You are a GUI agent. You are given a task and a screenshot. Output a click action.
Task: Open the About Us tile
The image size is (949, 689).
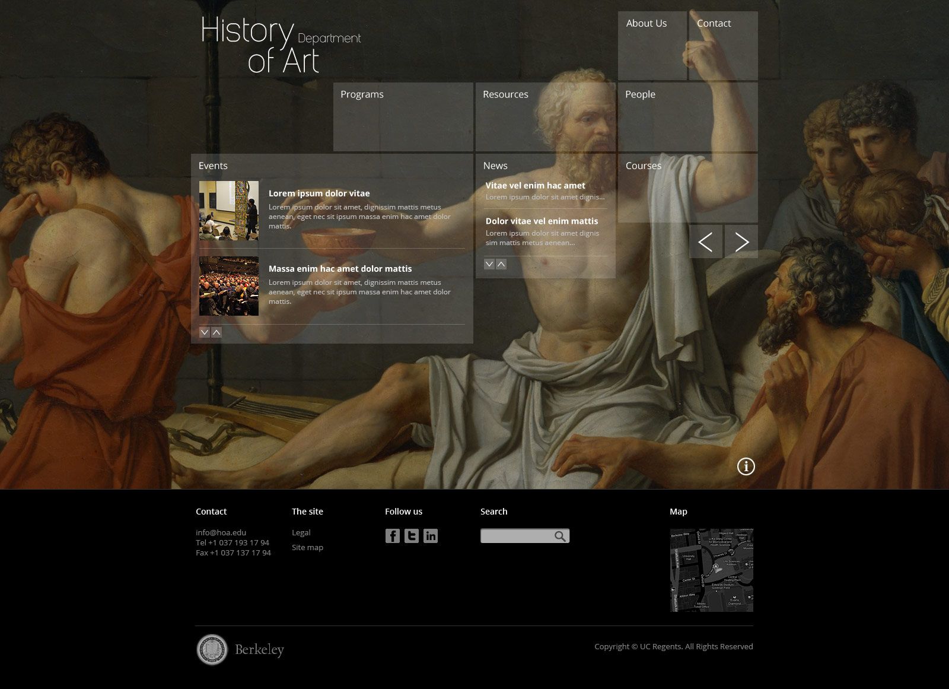point(652,46)
